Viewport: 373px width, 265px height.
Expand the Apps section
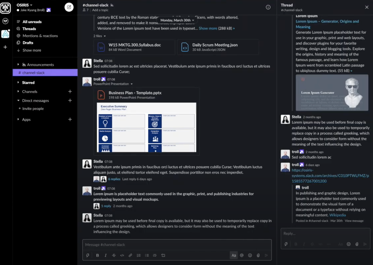[18, 119]
